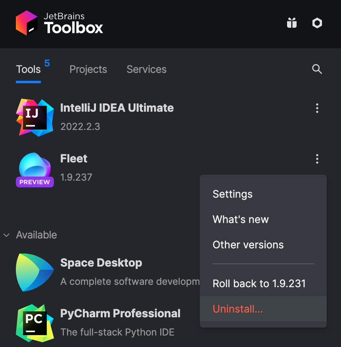Open the kebab menu for IntelliJ IDEA Ultimate

click(x=317, y=108)
